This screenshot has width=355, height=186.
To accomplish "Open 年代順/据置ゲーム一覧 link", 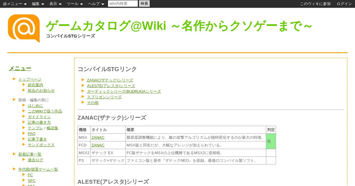I will click(x=38, y=169).
